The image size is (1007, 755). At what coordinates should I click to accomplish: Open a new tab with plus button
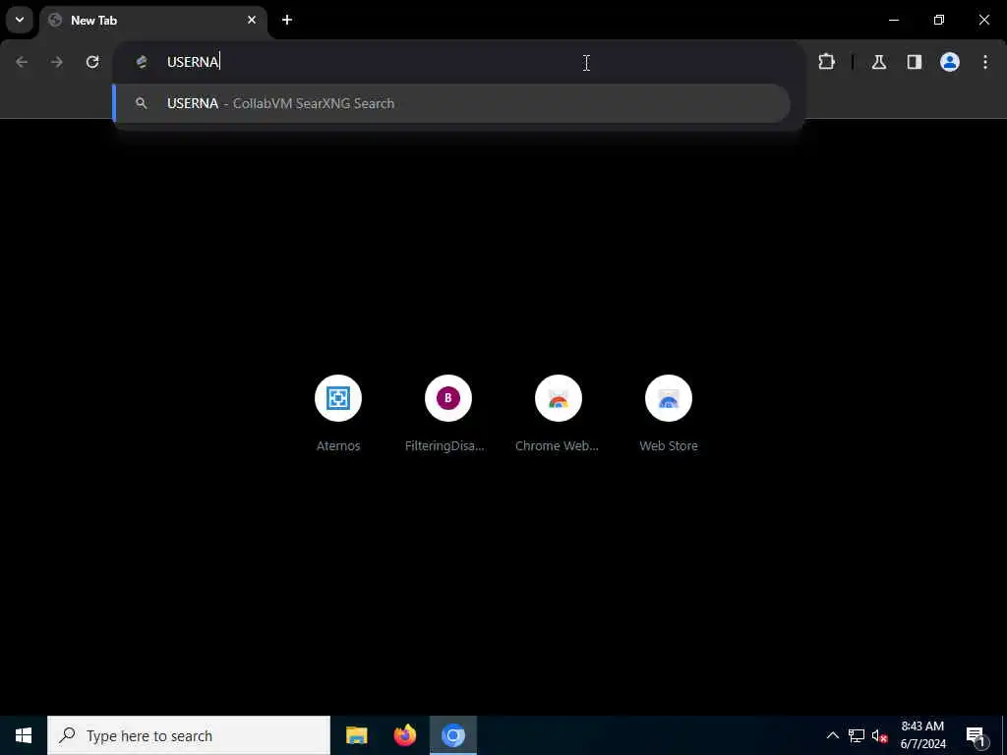[287, 20]
